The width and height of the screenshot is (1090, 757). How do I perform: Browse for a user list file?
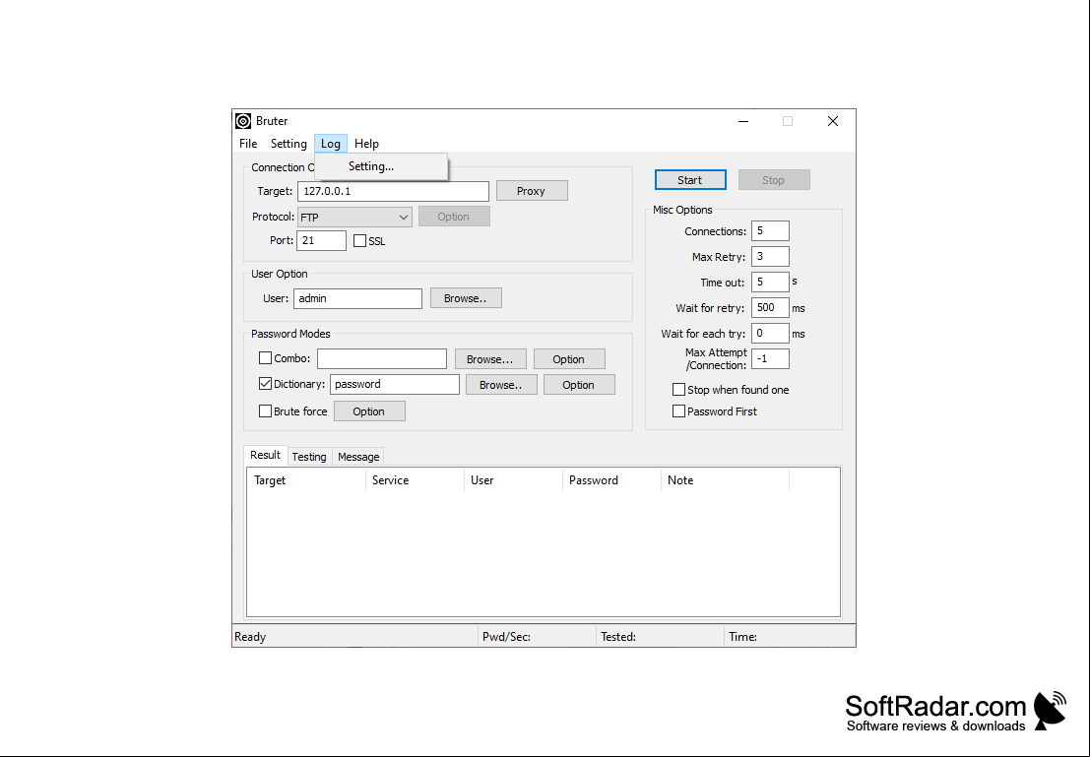tap(466, 298)
